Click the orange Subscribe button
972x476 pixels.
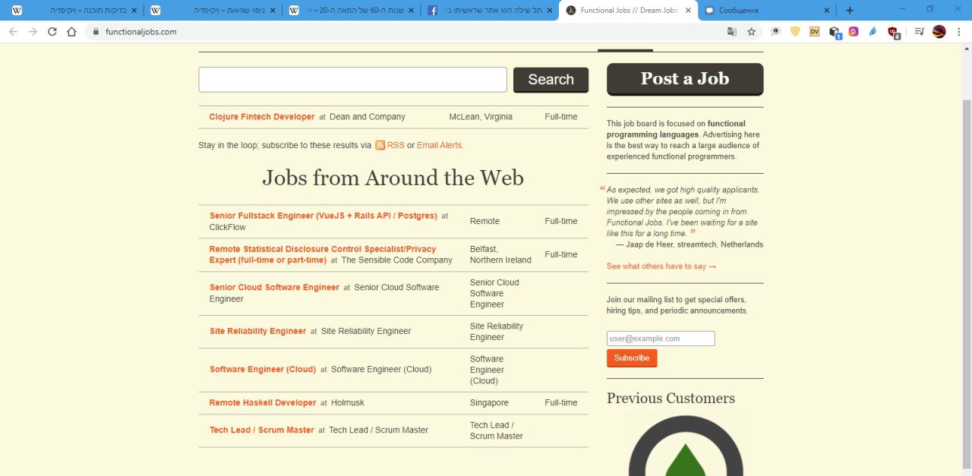pos(632,358)
